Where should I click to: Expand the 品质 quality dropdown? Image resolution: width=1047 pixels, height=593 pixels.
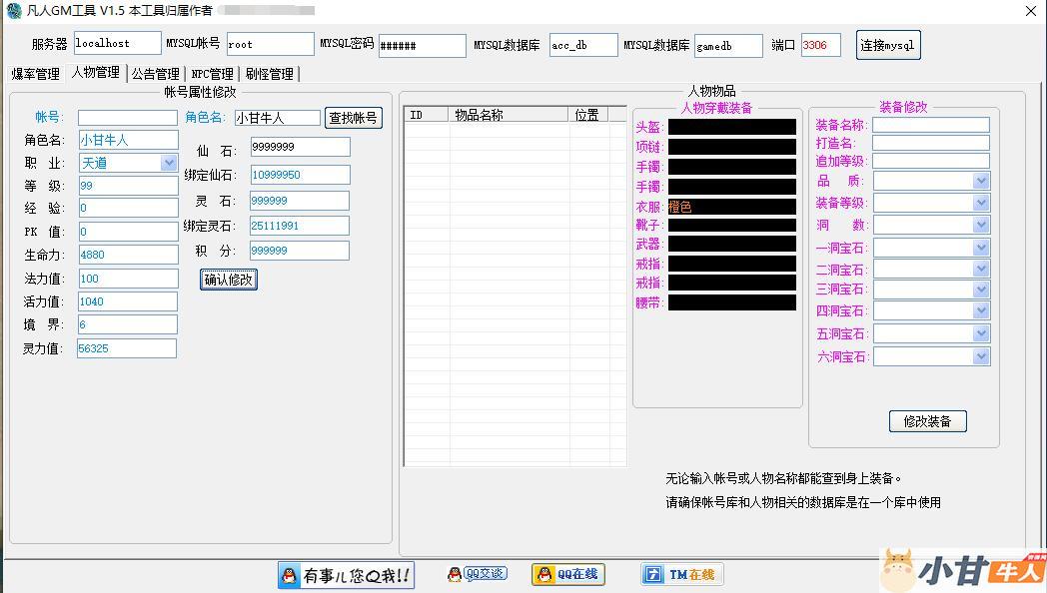[981, 181]
